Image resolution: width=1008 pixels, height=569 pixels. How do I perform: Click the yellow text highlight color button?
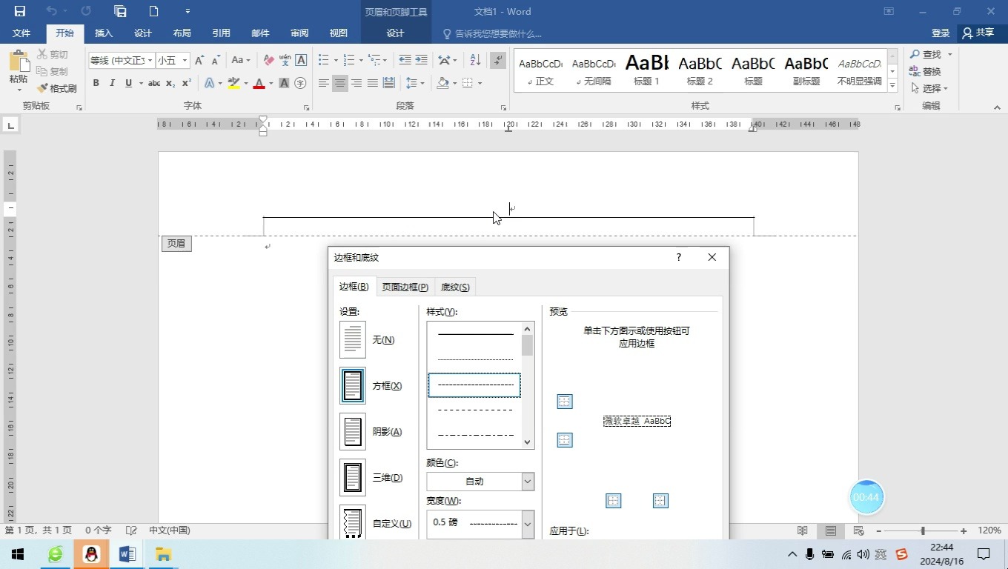coord(233,83)
